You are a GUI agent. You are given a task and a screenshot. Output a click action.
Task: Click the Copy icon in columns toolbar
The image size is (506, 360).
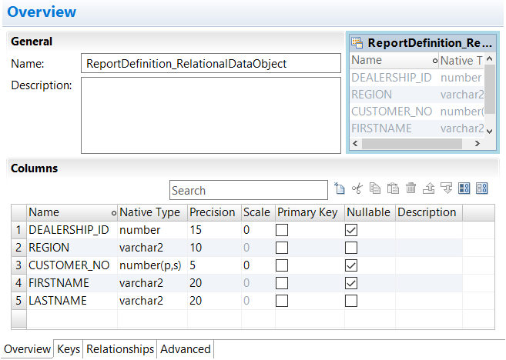coord(375,188)
